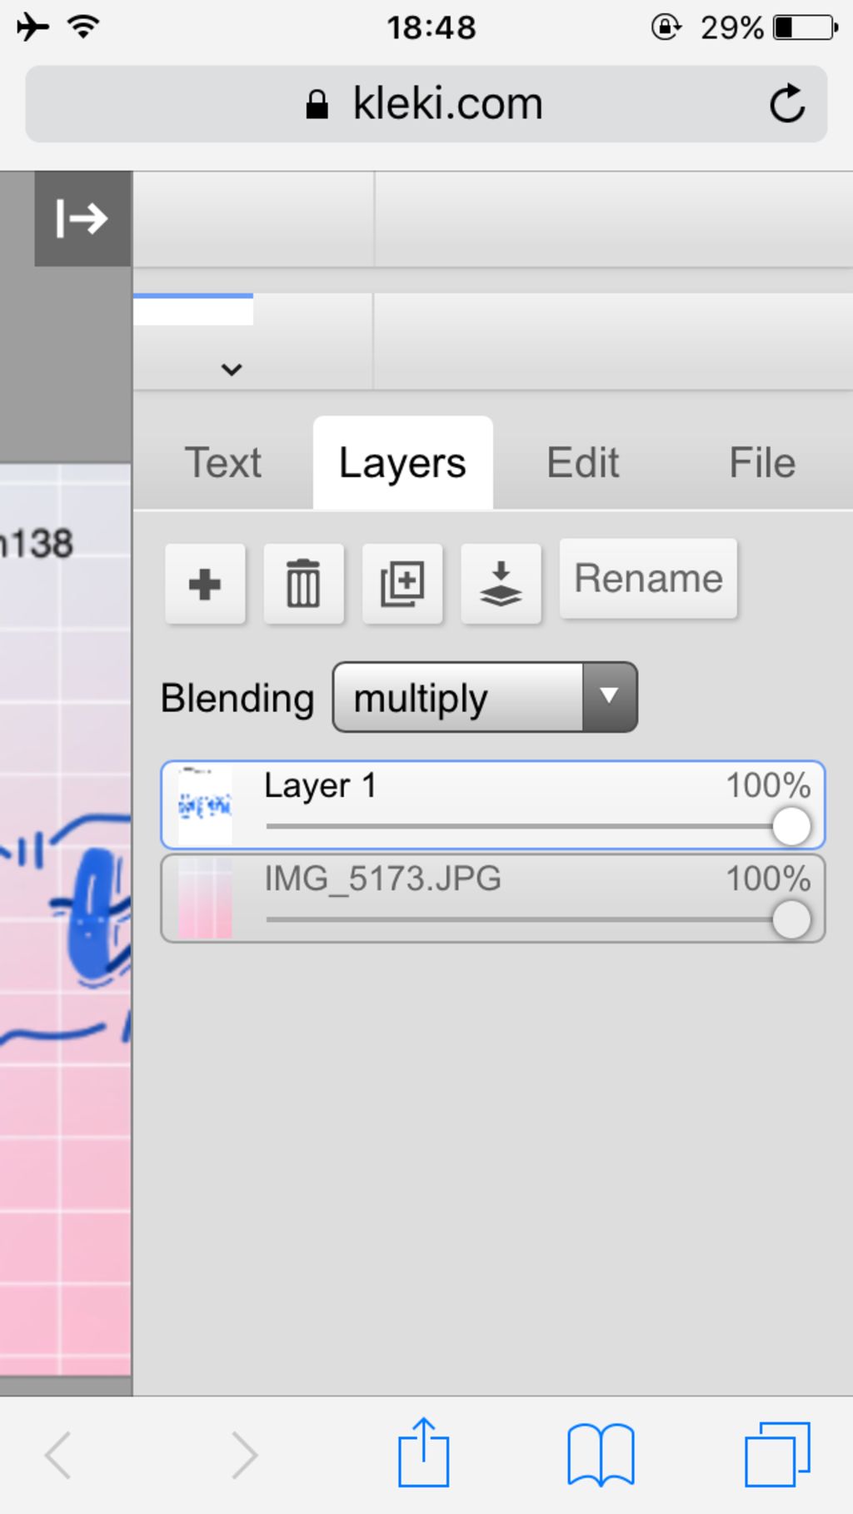Switch to the Edit tab
Viewport: 853px width, 1514px height.
[583, 463]
